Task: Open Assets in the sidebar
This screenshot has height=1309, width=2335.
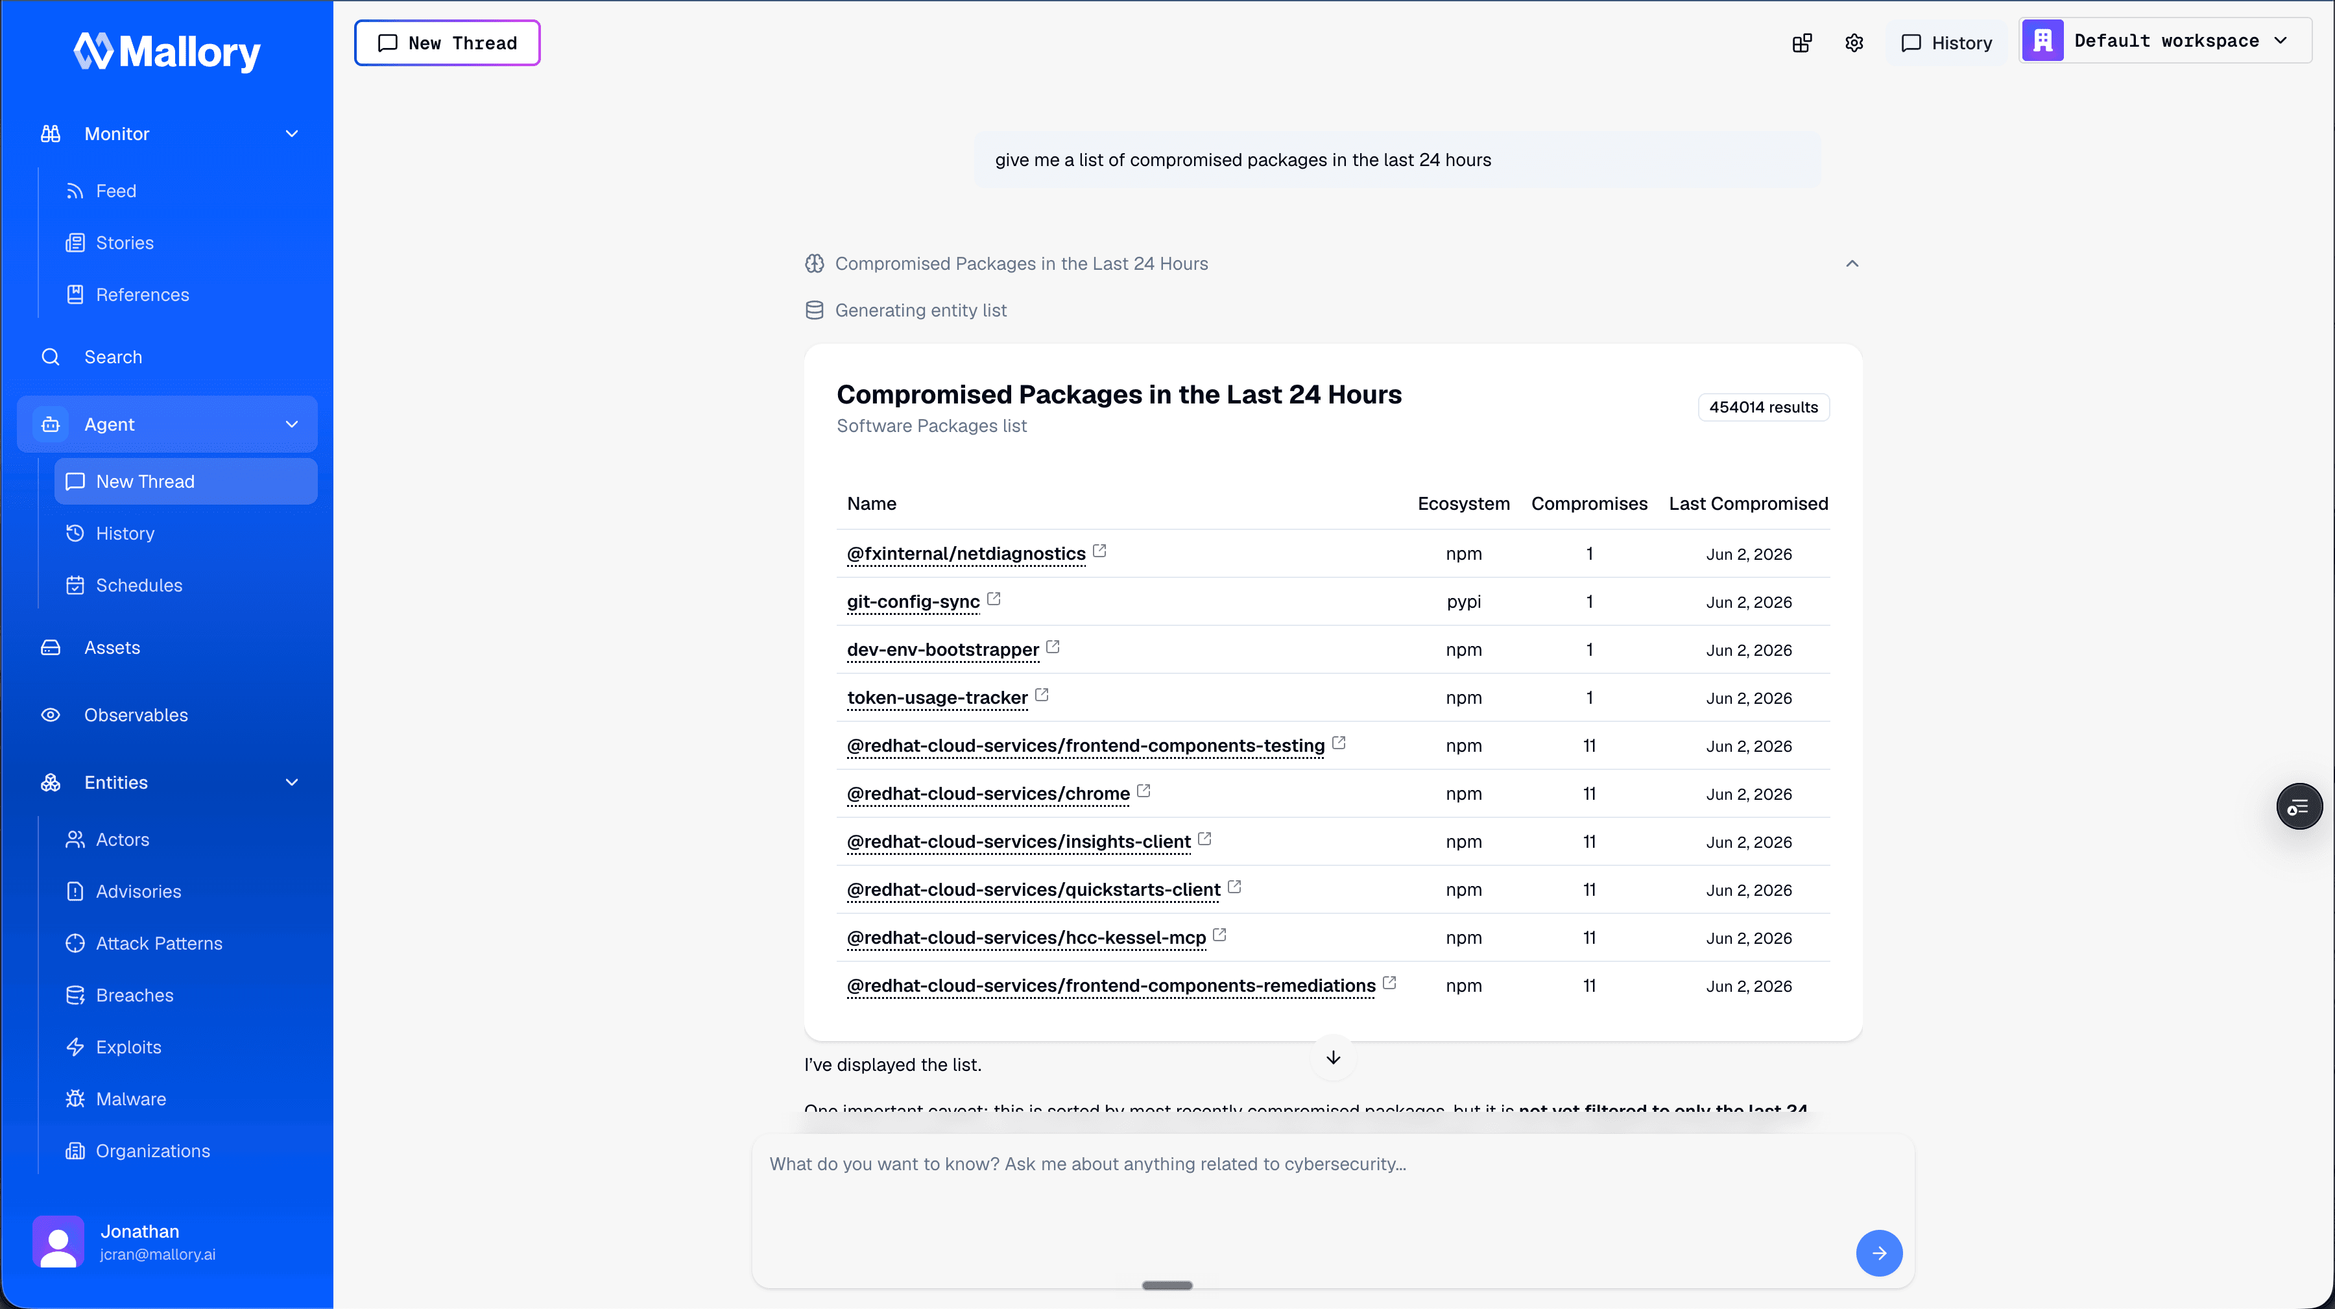Action: (x=168, y=647)
